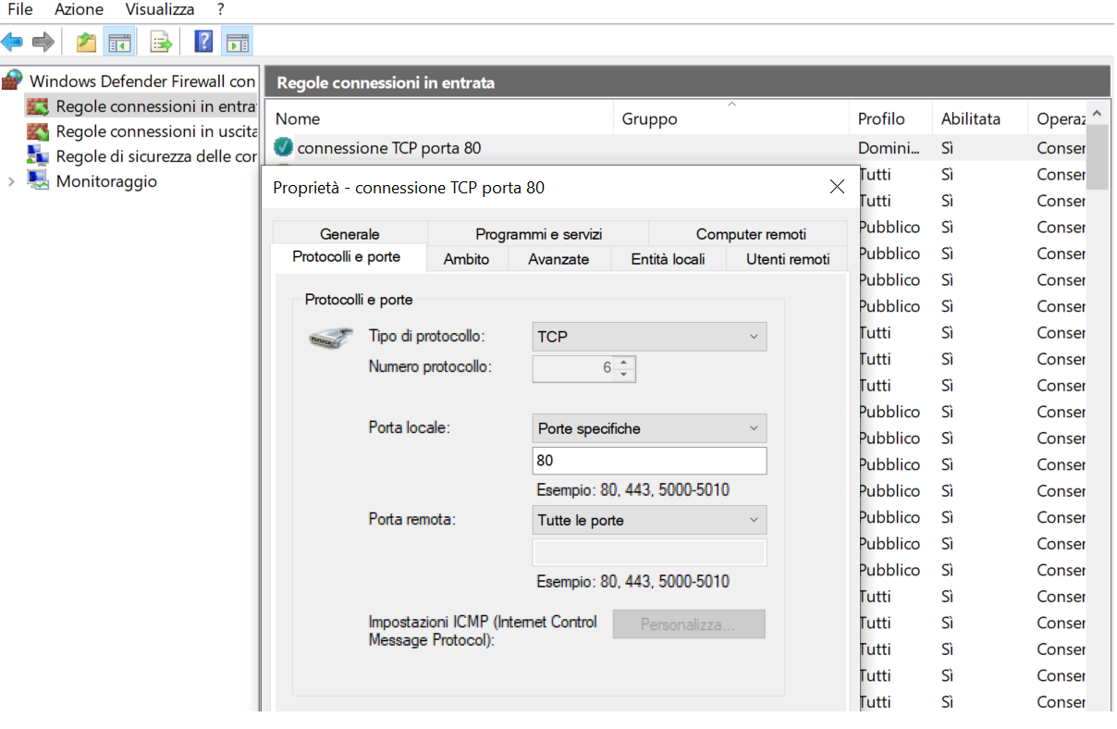Image resolution: width=1117 pixels, height=729 pixels.
Task: Sort by the Profilo column header
Action: (x=891, y=118)
